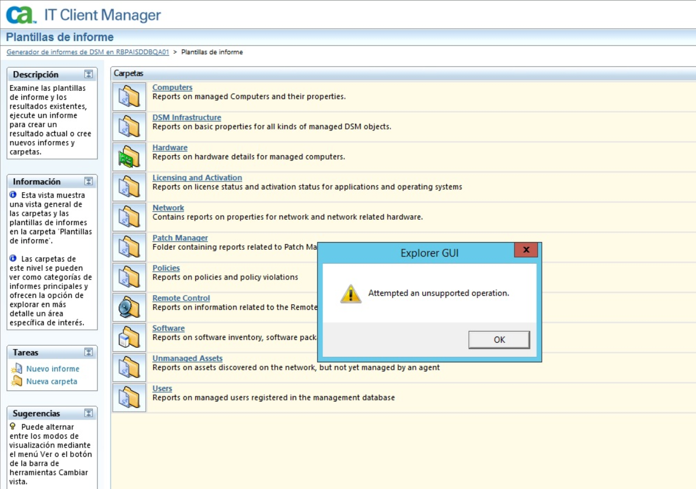The width and height of the screenshot is (696, 489).
Task: Click the Remote Control globe icon
Action: (129, 306)
